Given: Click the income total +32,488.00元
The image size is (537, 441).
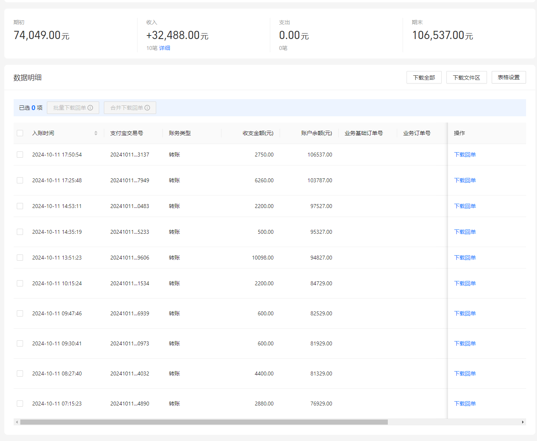Looking at the screenshot, I should [177, 36].
